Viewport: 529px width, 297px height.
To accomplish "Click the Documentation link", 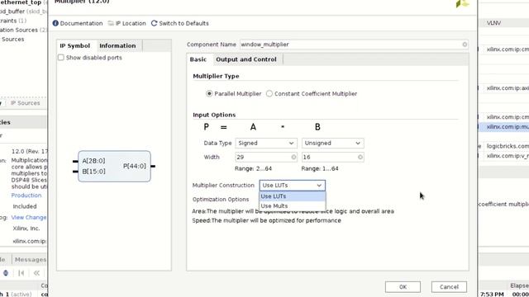I will [x=81, y=23].
